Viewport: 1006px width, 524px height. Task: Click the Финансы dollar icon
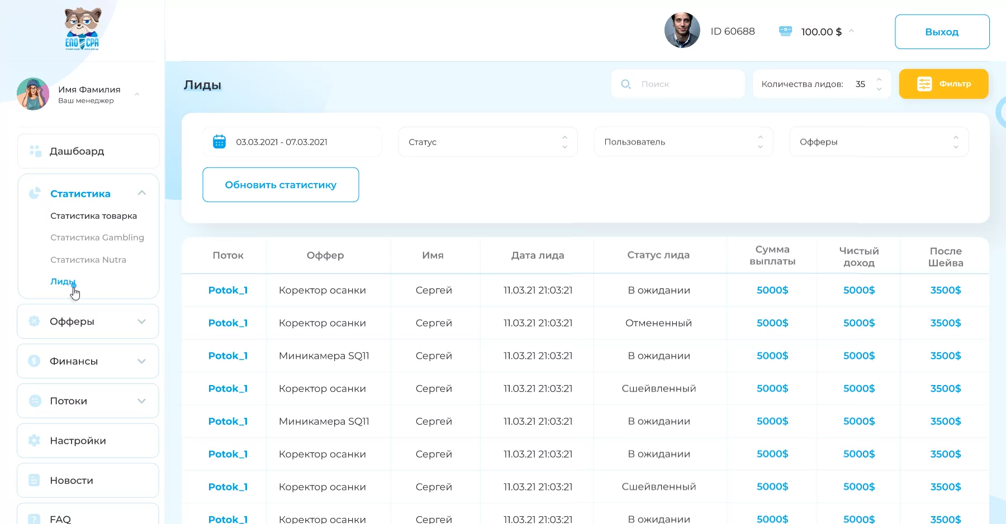(x=34, y=361)
